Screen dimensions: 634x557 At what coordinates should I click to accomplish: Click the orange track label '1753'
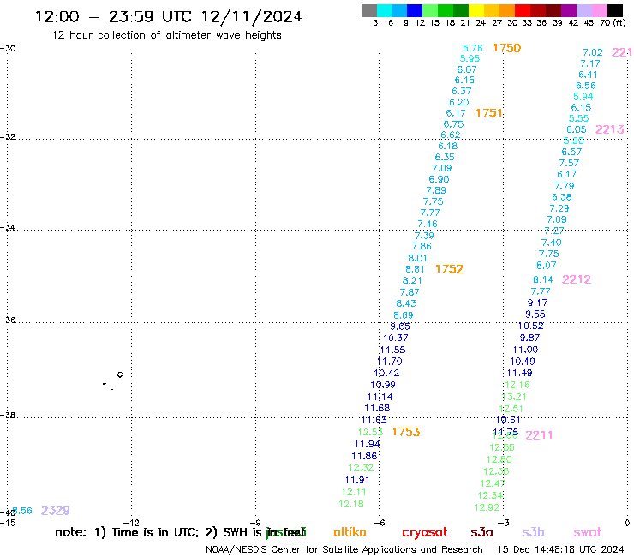[406, 432]
